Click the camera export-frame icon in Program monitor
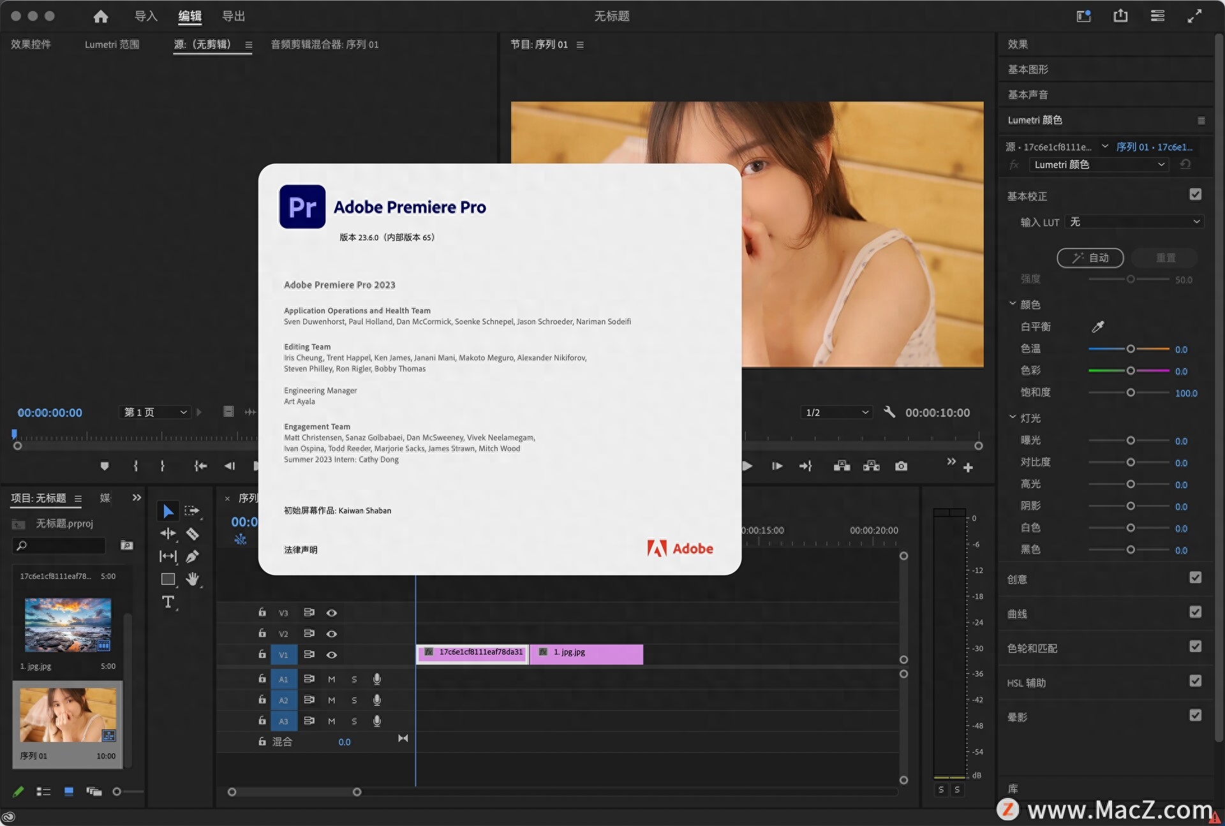The image size is (1225, 826). click(x=901, y=466)
